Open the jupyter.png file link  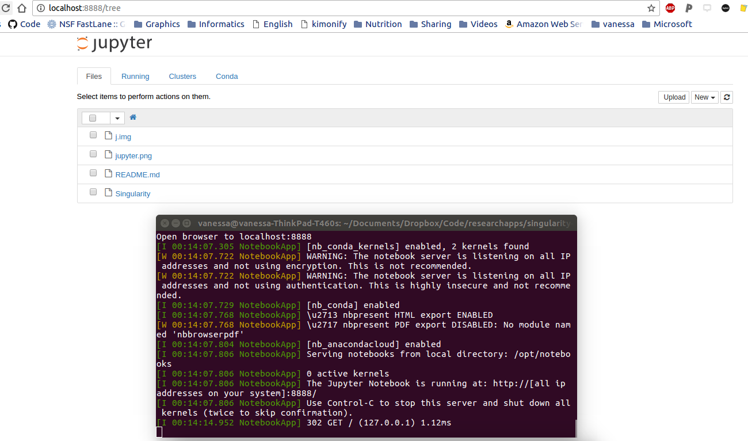[x=133, y=156]
